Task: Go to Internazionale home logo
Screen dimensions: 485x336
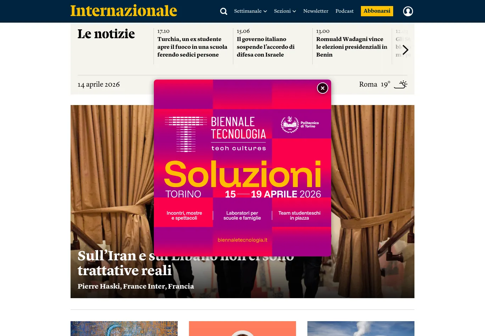Action: (124, 11)
